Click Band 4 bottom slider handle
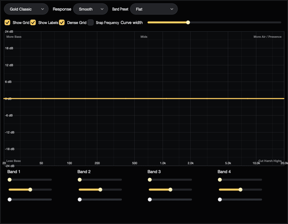Viewport: 288px width, 224px height. pyautogui.click(x=220, y=199)
